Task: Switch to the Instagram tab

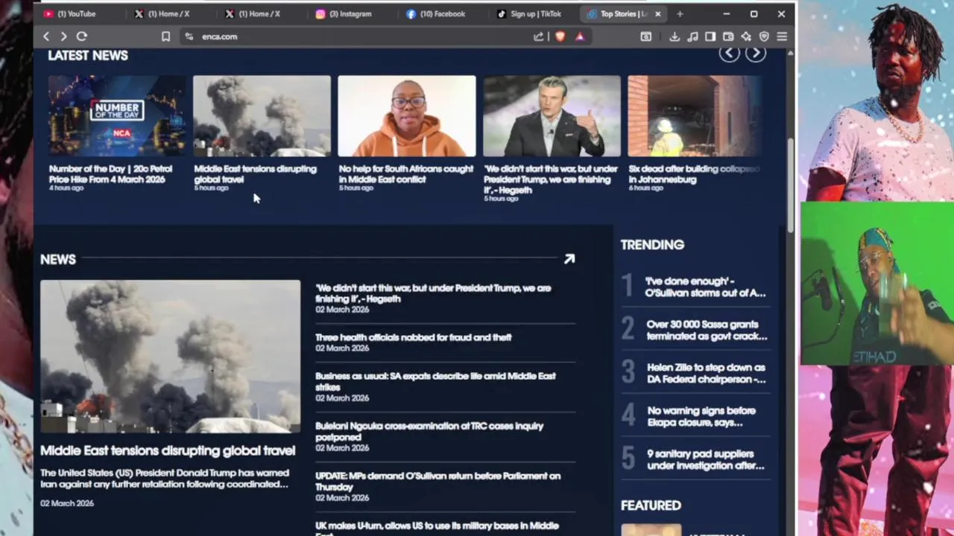Action: point(350,13)
